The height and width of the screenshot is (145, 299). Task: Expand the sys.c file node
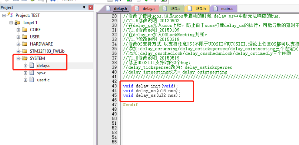[x=25, y=73]
